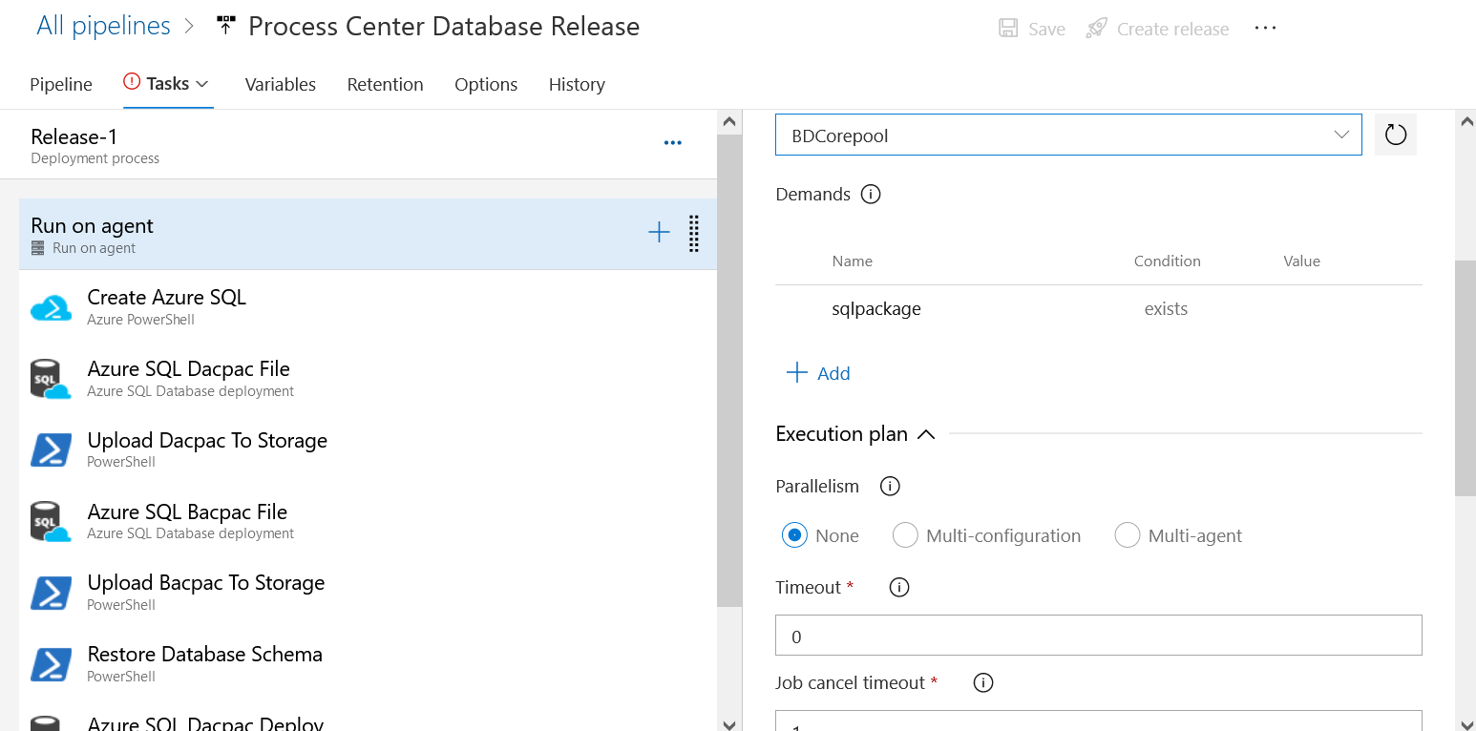Select the Restore Database Schema task
This screenshot has width=1476, height=731.
click(x=368, y=664)
